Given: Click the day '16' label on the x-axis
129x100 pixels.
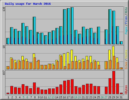Looking at the screenshot, I should click(64, 97).
